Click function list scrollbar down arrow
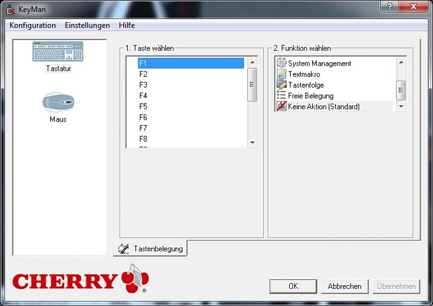 click(401, 107)
